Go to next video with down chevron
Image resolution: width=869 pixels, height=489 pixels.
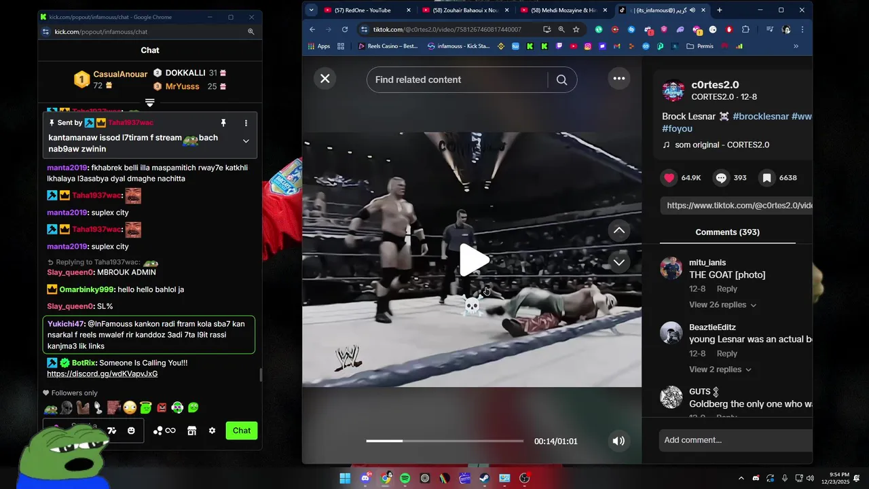tap(618, 261)
